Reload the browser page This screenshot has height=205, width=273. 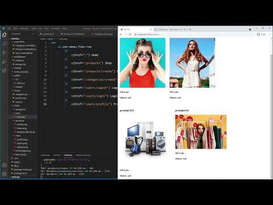[x=130, y=34]
